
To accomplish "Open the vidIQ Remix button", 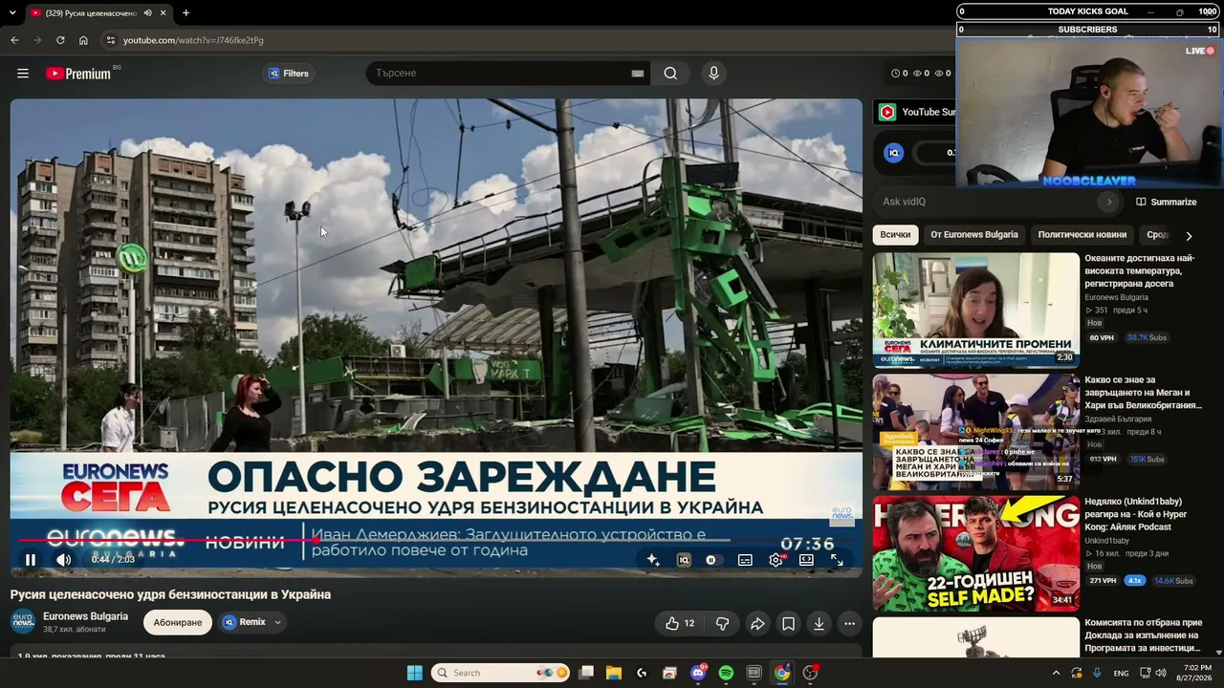I will pyautogui.click(x=244, y=622).
